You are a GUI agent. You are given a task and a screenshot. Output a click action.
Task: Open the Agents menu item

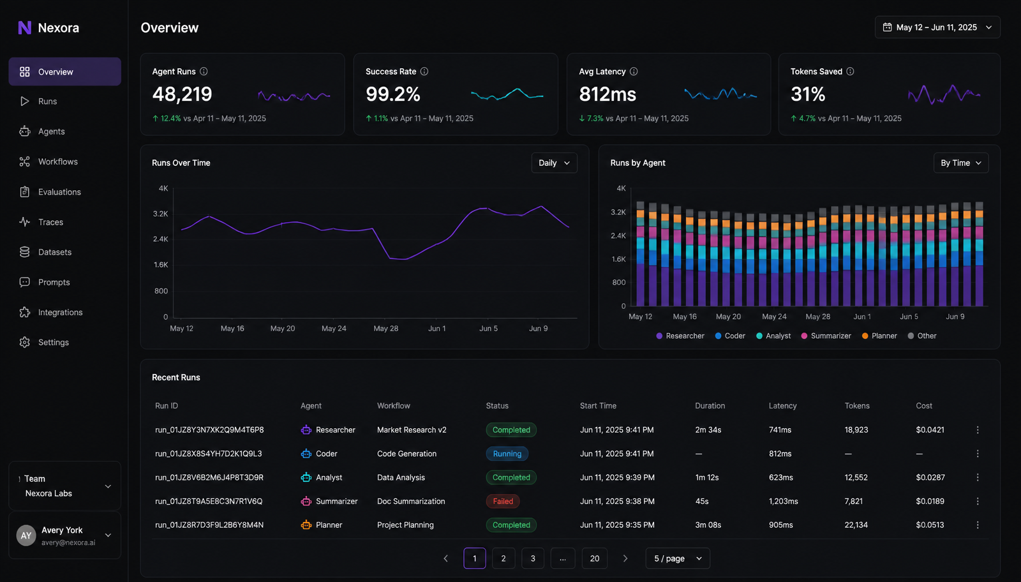tap(65, 131)
